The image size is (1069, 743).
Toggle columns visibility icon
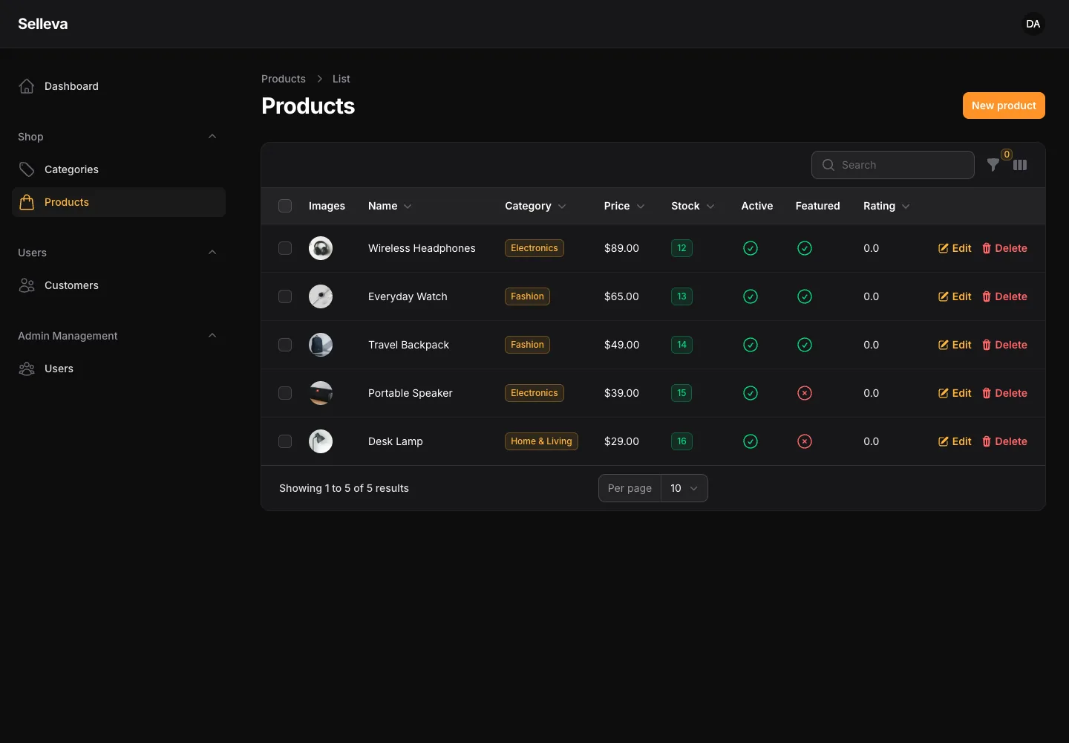point(1020,165)
